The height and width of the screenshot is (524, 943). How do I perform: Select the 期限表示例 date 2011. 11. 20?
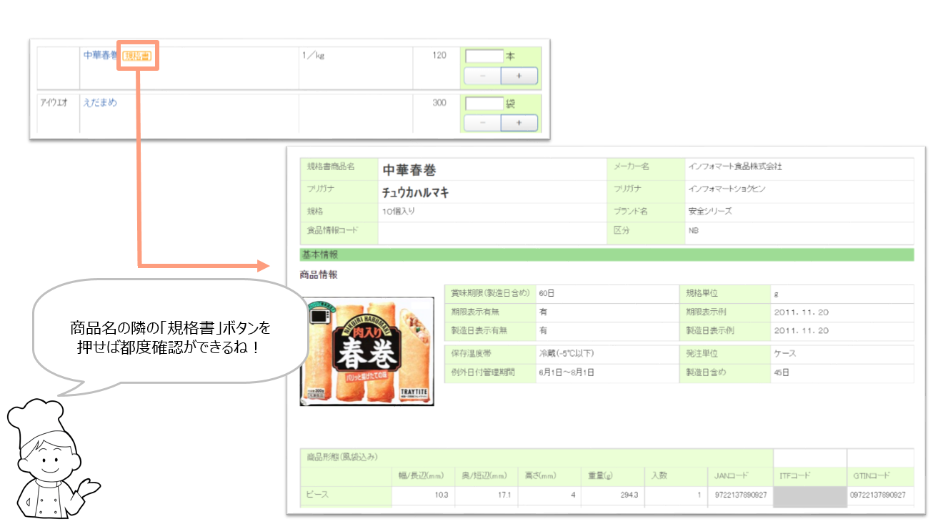[x=802, y=312]
